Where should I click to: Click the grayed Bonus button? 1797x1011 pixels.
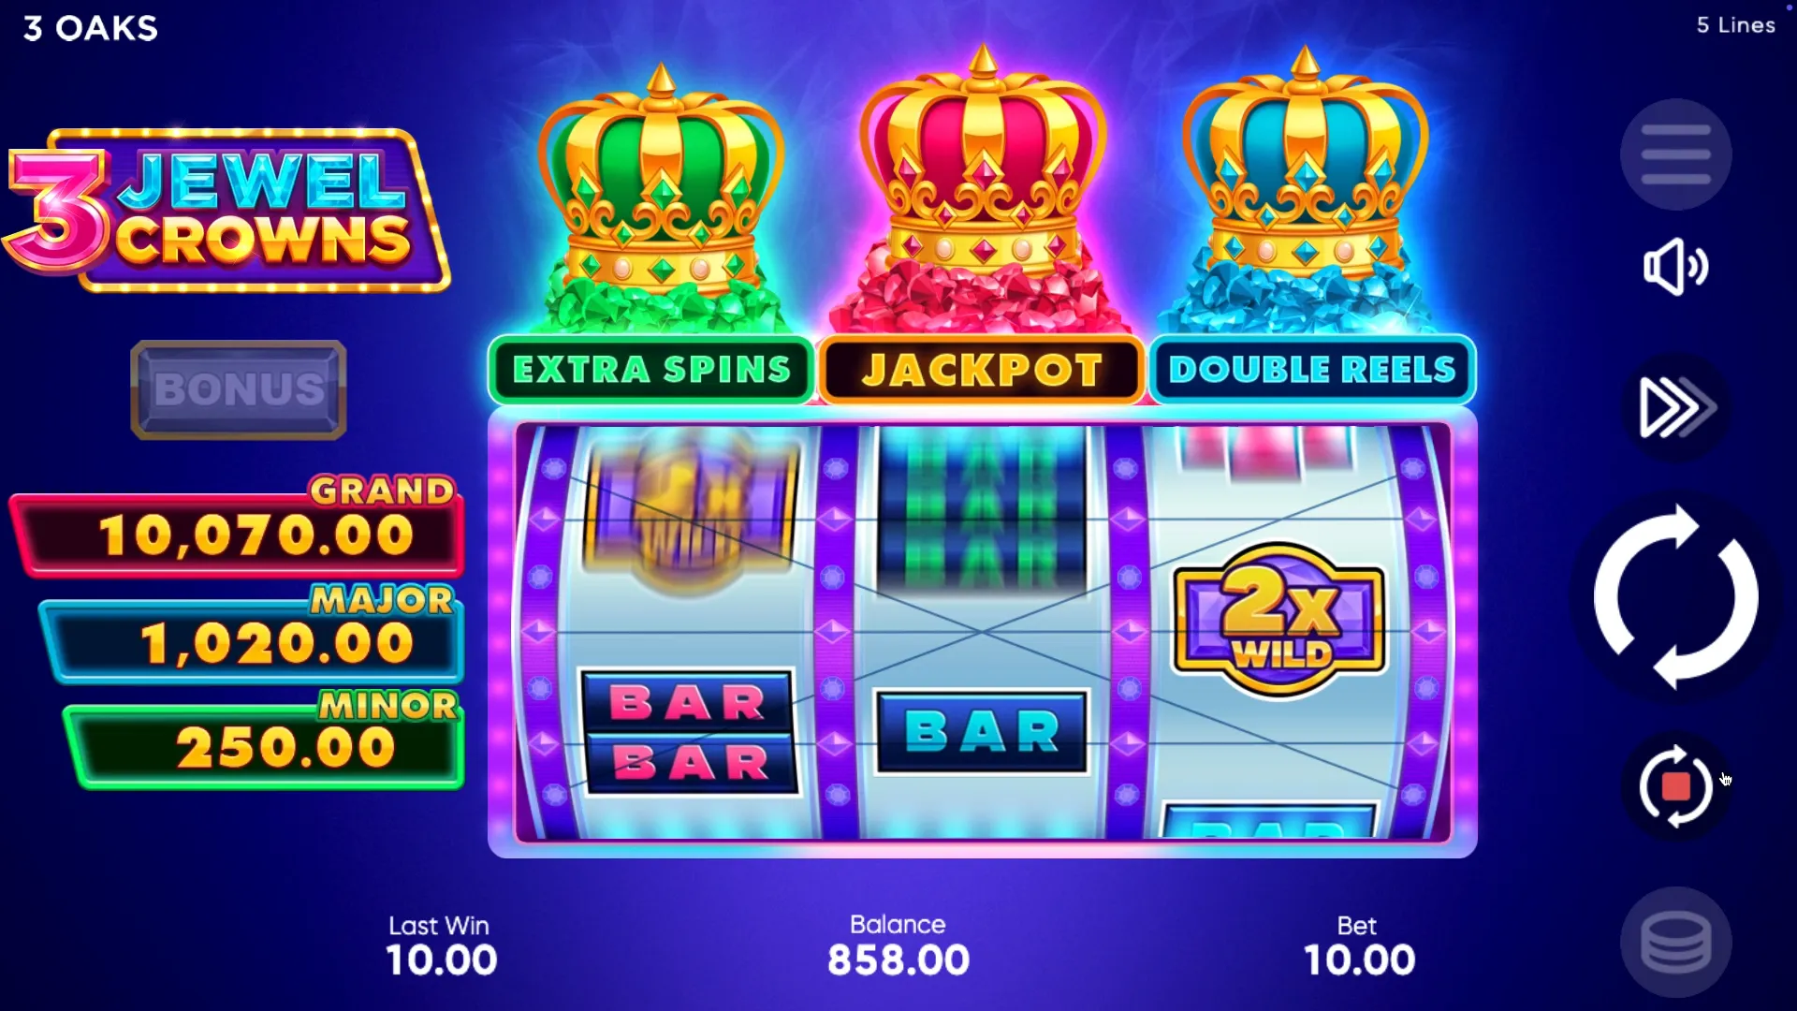click(239, 389)
